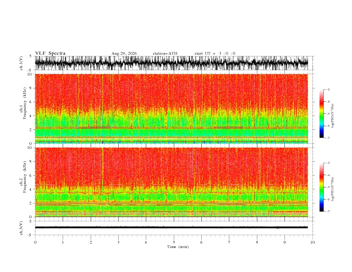Image resolution: width=352 pixels, height=272 pixels.
Task: Click the Aug.29, 2026 date label
Action: click(124, 53)
